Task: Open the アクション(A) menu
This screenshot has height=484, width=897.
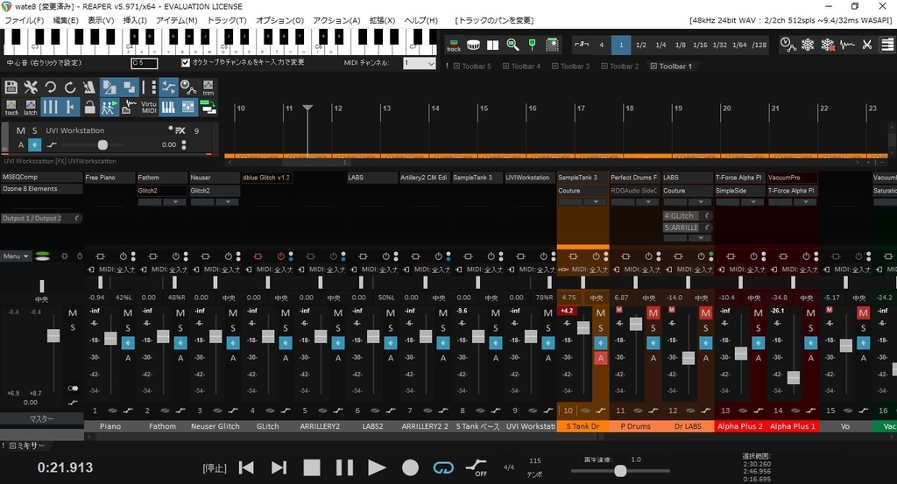Action: pos(336,21)
